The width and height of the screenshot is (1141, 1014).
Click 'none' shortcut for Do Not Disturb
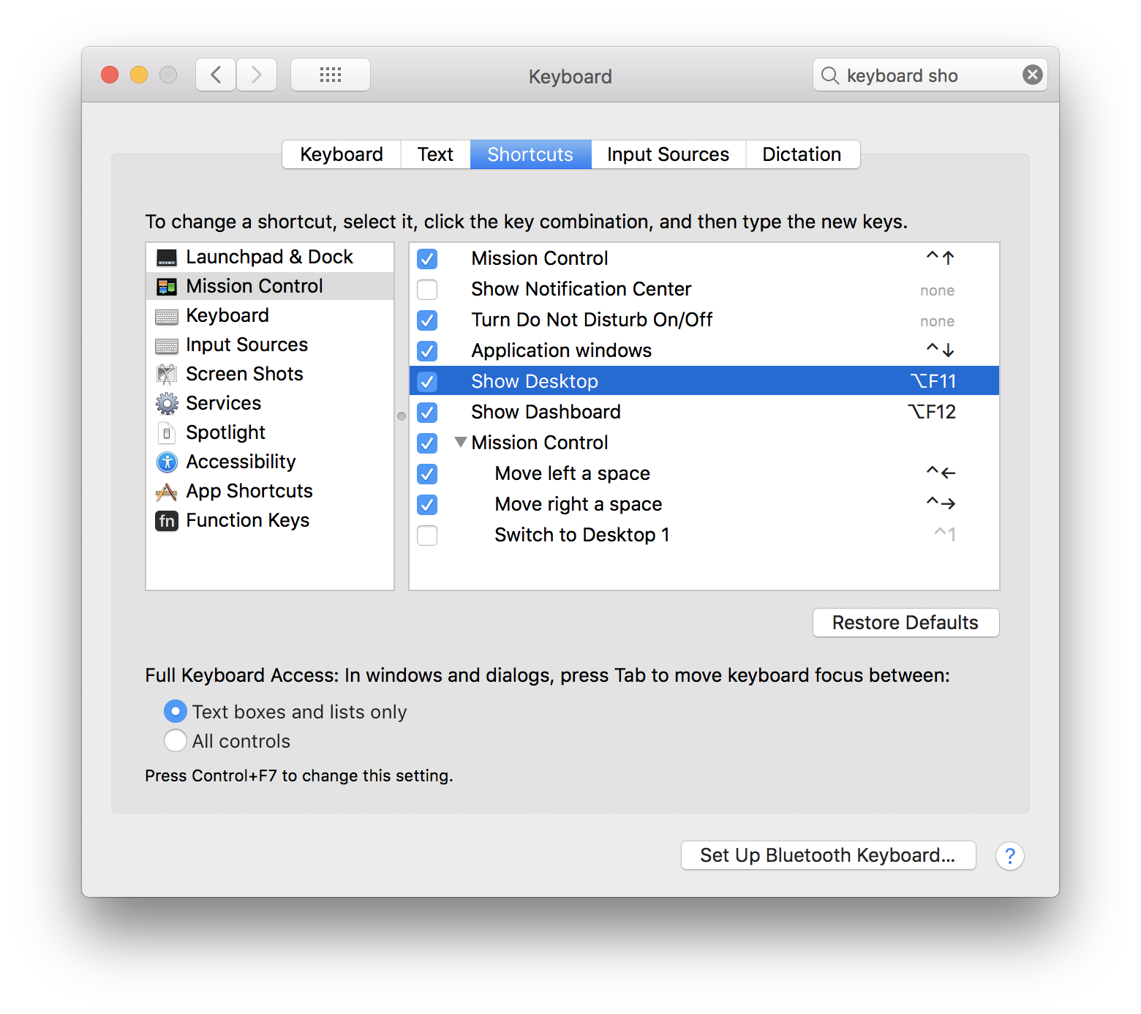(937, 321)
